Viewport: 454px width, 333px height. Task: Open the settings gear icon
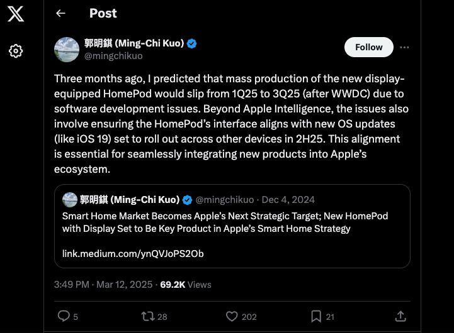[x=16, y=51]
